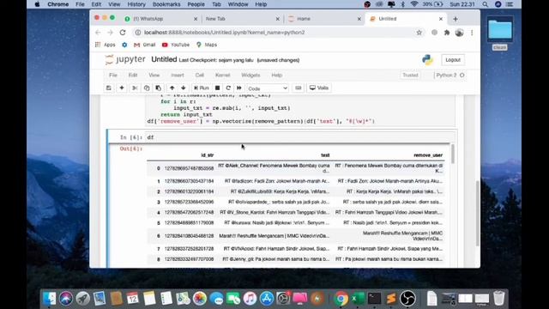Open Spotlight search in menu bar
Screen dimensions: 549x309
(485, 4)
